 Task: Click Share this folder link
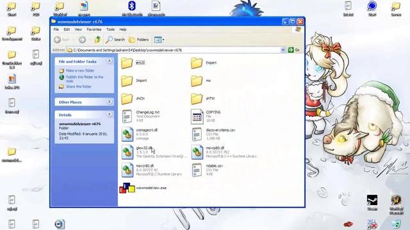(x=78, y=87)
